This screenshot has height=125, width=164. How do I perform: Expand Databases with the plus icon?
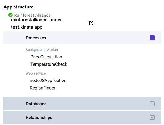[152, 104]
